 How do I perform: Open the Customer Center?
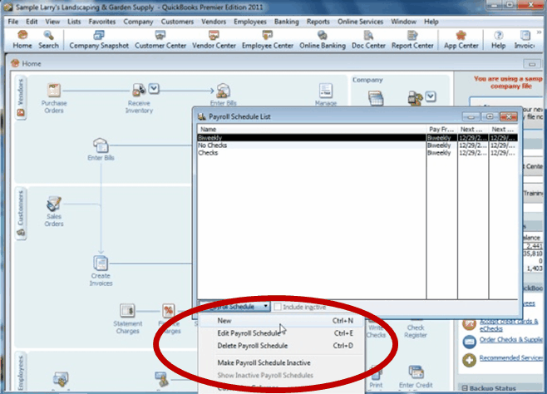(160, 39)
